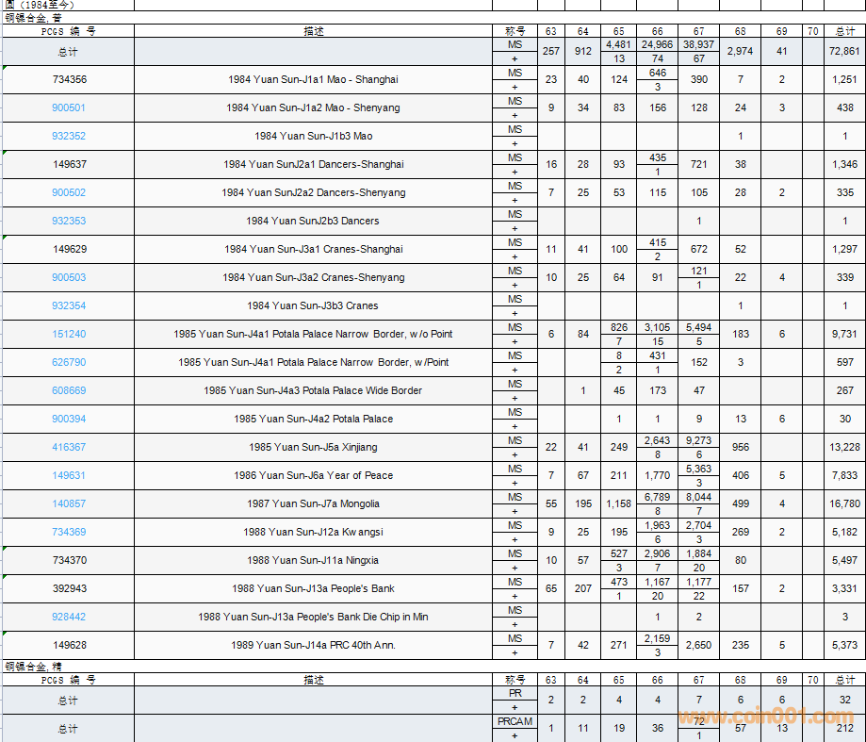The image size is (866, 742).
Task: Open the 928442 Die Chip link
Action: (x=69, y=618)
